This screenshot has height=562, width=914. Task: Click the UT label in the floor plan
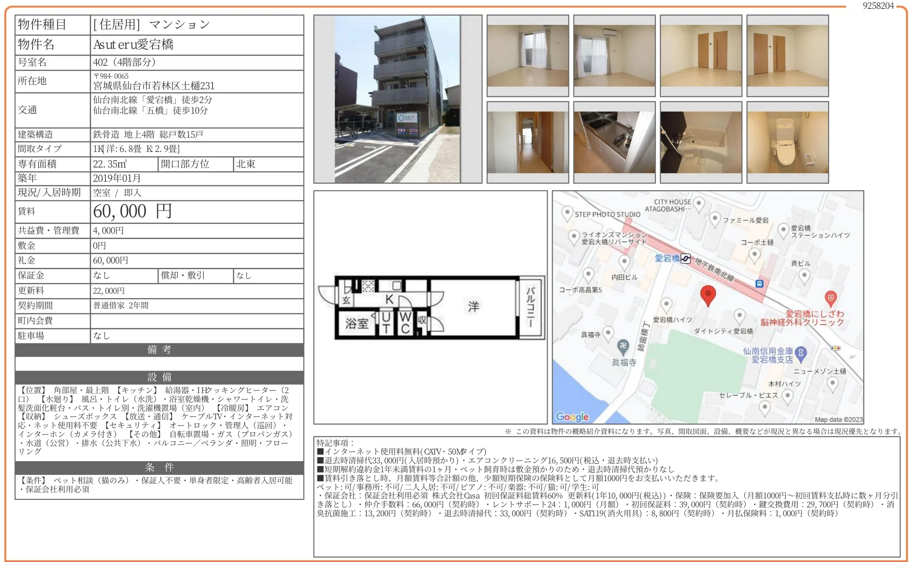(x=386, y=323)
